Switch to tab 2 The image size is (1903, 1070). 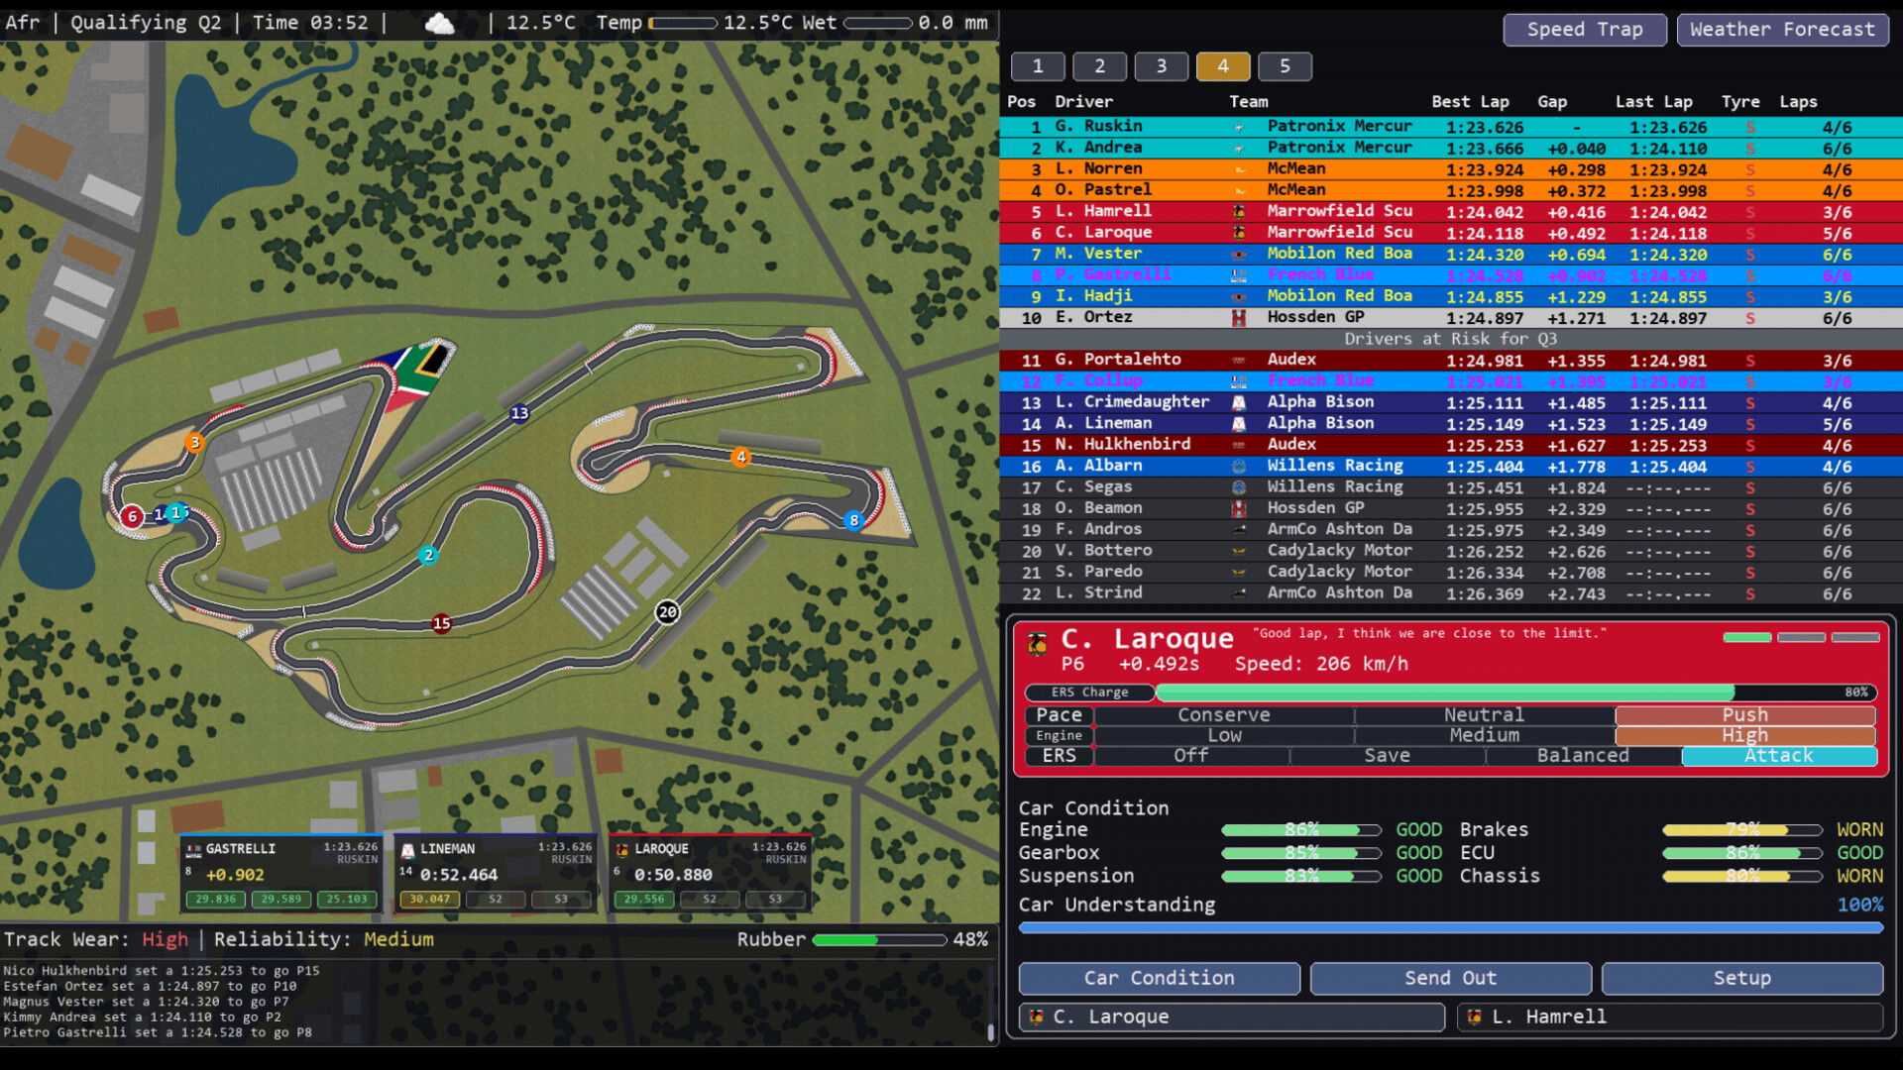coord(1099,66)
